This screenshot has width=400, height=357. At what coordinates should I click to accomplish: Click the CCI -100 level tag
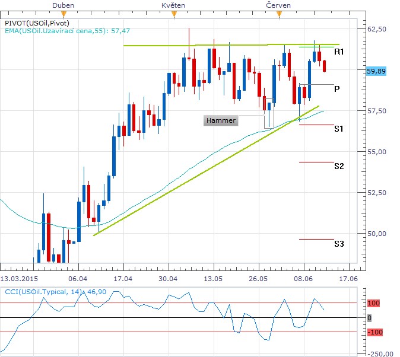coord(374,332)
